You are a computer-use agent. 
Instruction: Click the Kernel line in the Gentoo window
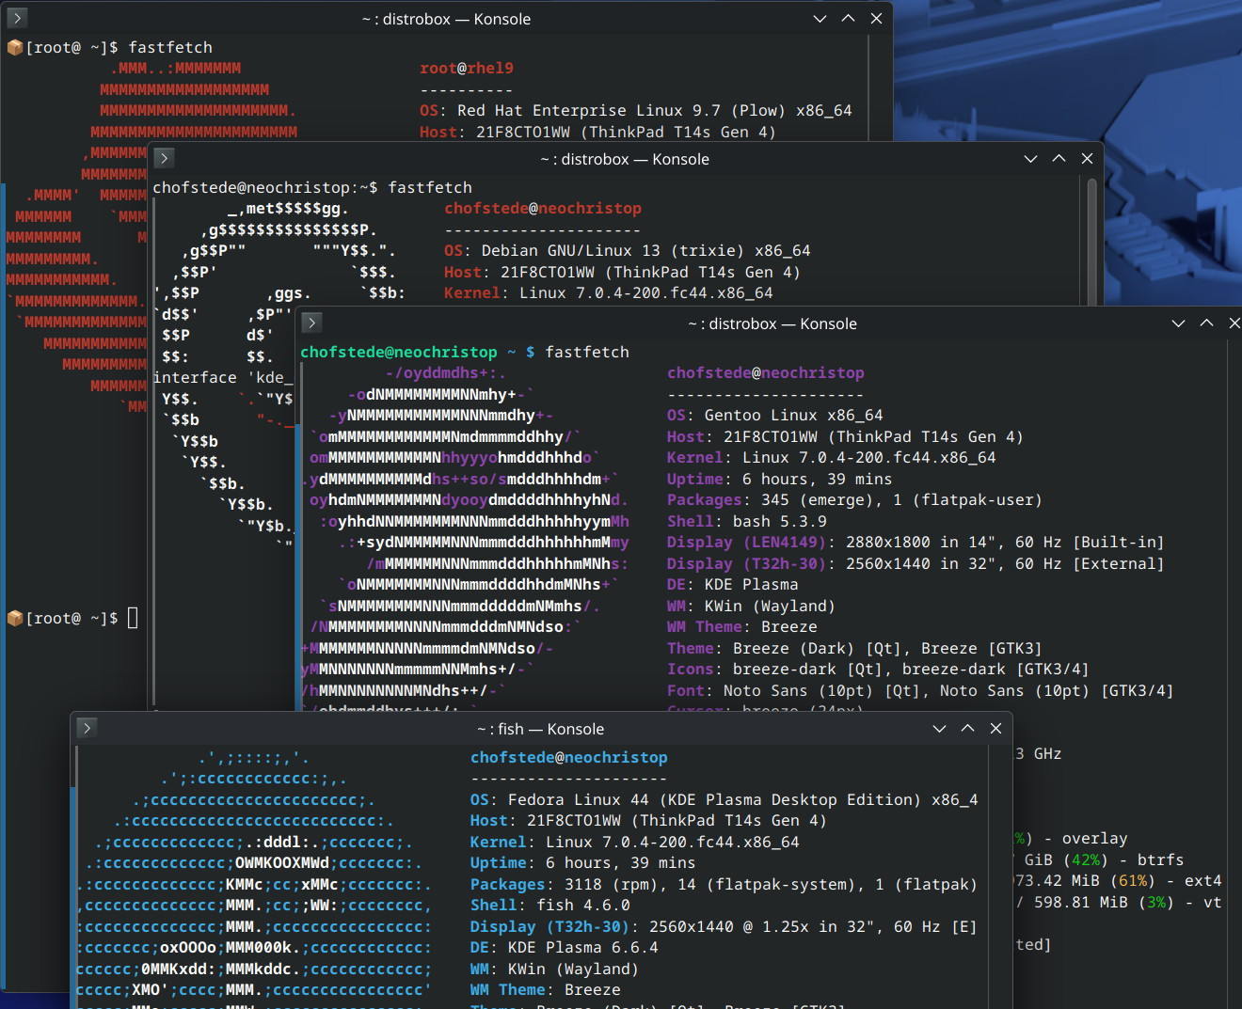(832, 457)
